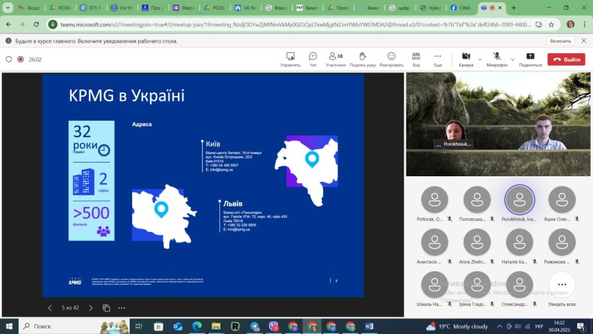
Task: Switch to the 071 browser tab
Action: 91,8
